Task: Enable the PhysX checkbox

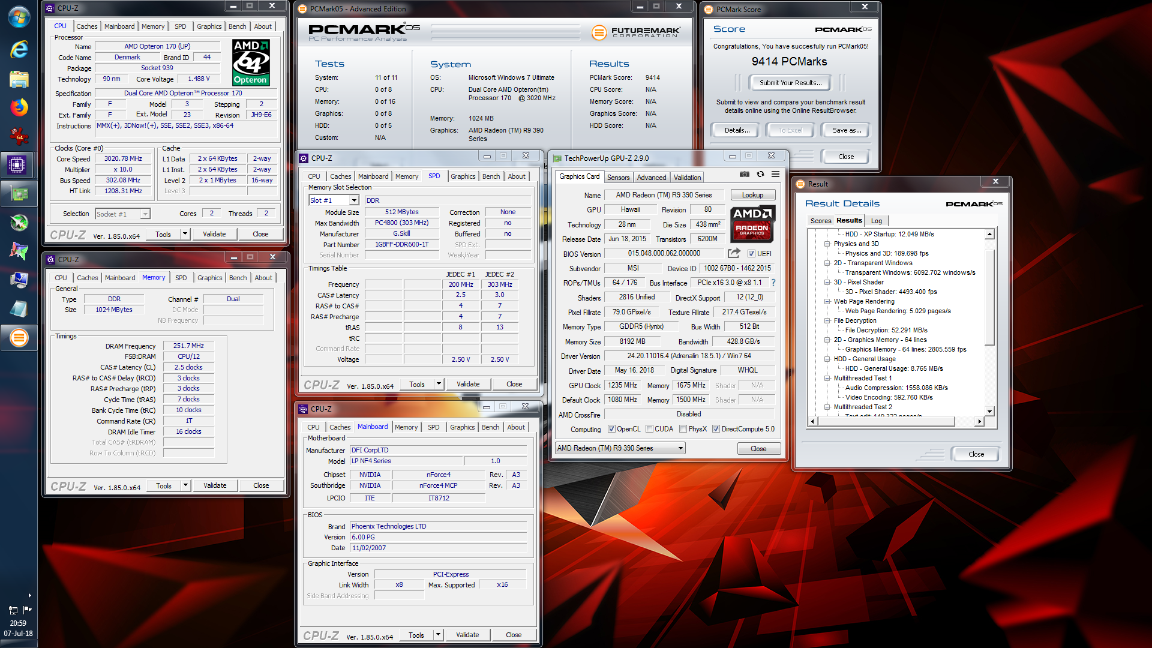Action: point(683,429)
